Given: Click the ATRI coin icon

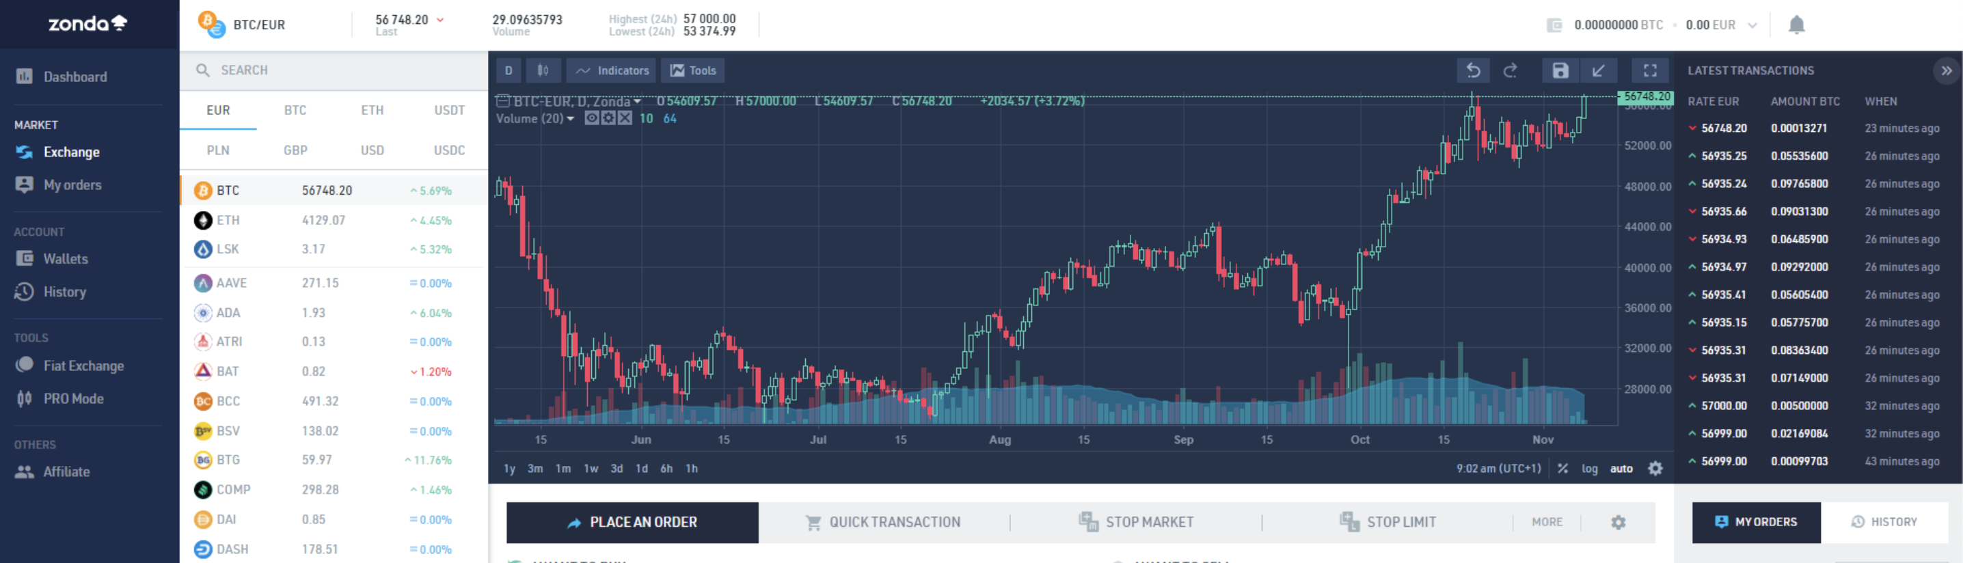Looking at the screenshot, I should (x=203, y=342).
